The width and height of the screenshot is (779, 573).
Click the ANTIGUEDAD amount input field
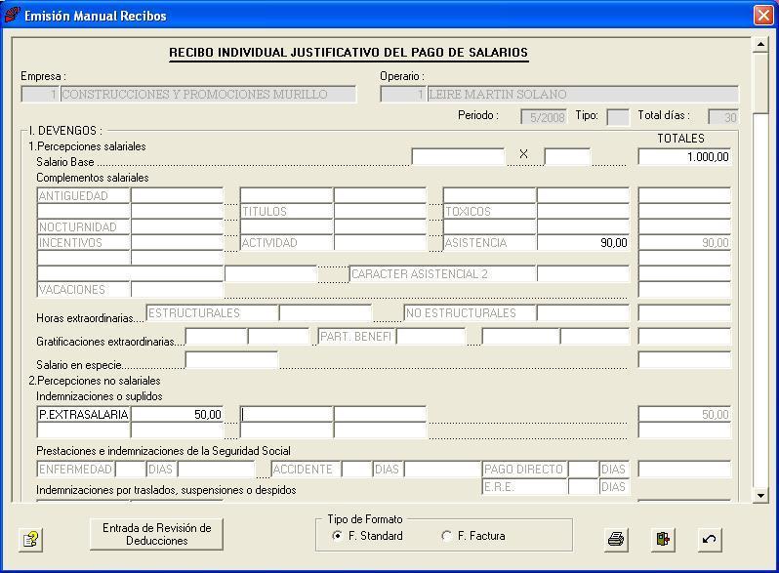(177, 196)
